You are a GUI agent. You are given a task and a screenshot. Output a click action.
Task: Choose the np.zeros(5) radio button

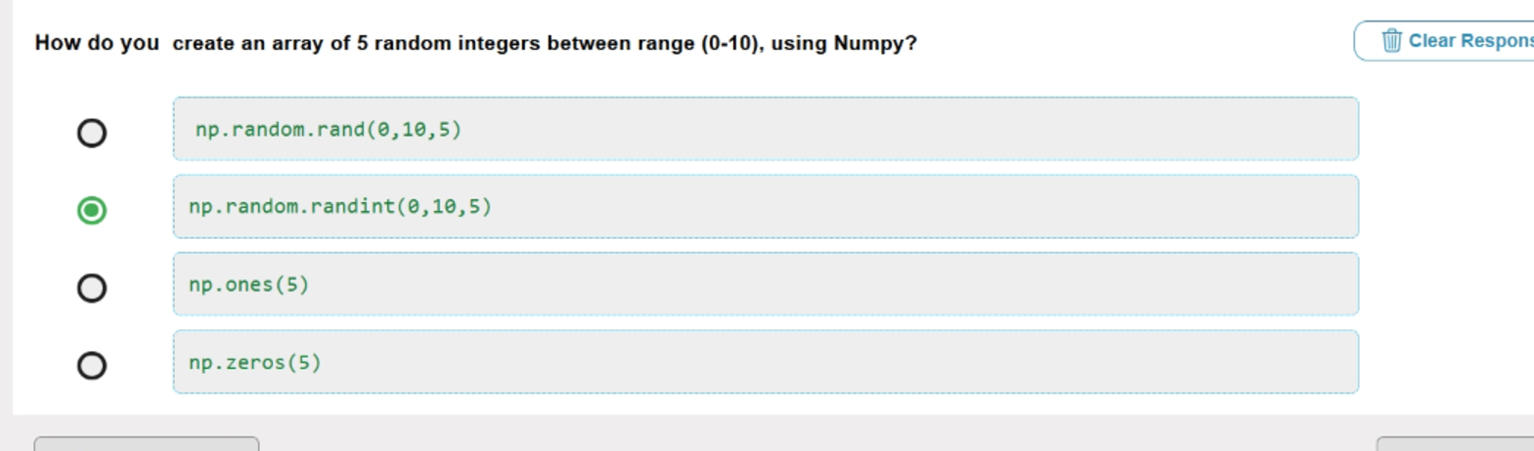(x=92, y=365)
